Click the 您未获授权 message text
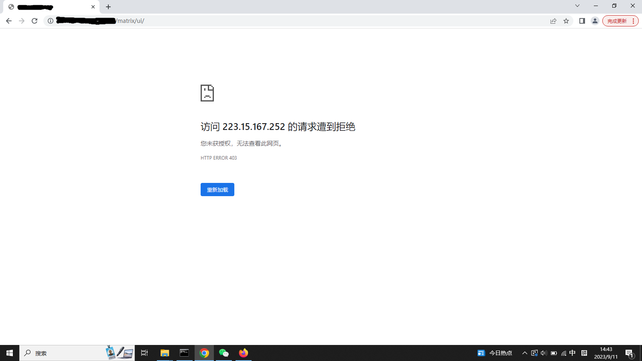 pos(242,144)
